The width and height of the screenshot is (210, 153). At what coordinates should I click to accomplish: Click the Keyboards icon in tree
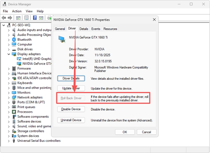[14, 83]
